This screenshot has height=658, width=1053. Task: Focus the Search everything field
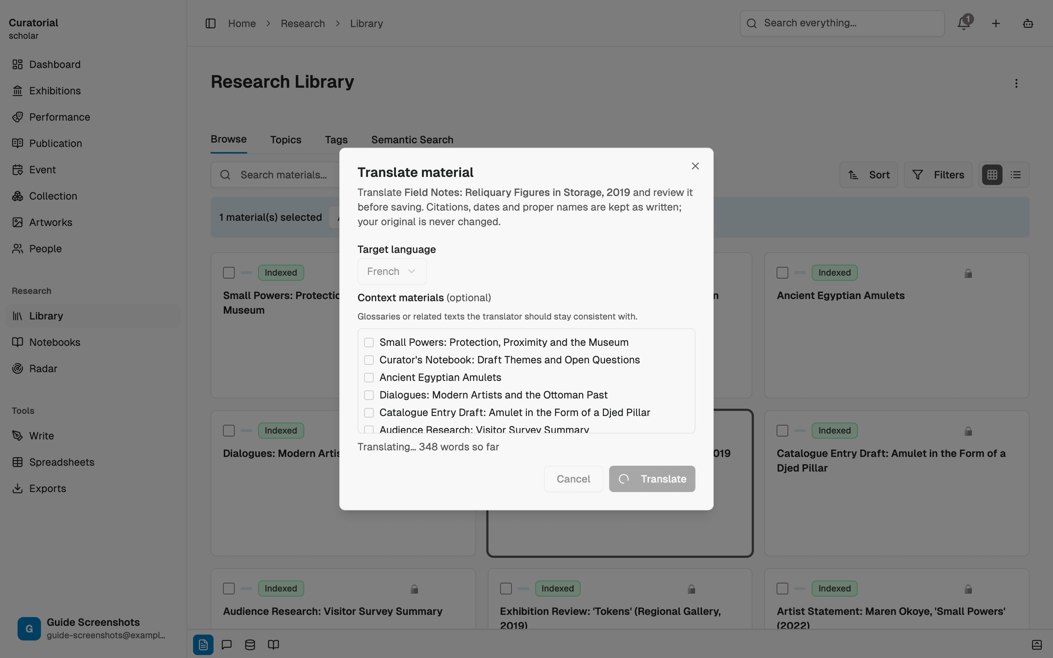(842, 23)
